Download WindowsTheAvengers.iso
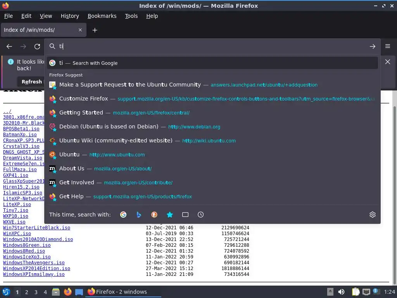Screen dimensions: 397x298 coord(34,263)
